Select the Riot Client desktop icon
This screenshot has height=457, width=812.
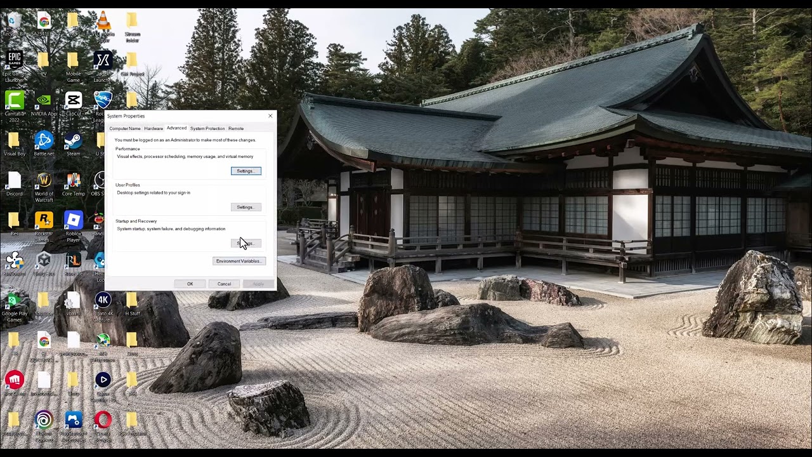tap(14, 384)
